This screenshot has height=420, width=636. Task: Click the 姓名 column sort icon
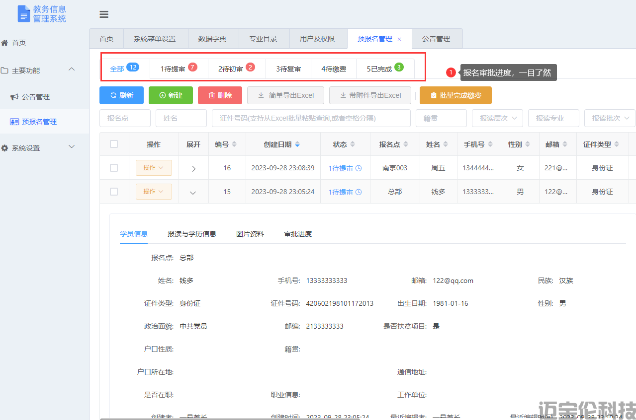[x=446, y=144]
